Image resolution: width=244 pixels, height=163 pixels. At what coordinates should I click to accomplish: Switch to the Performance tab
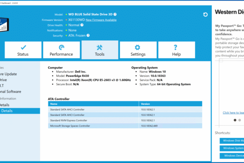click(61, 50)
